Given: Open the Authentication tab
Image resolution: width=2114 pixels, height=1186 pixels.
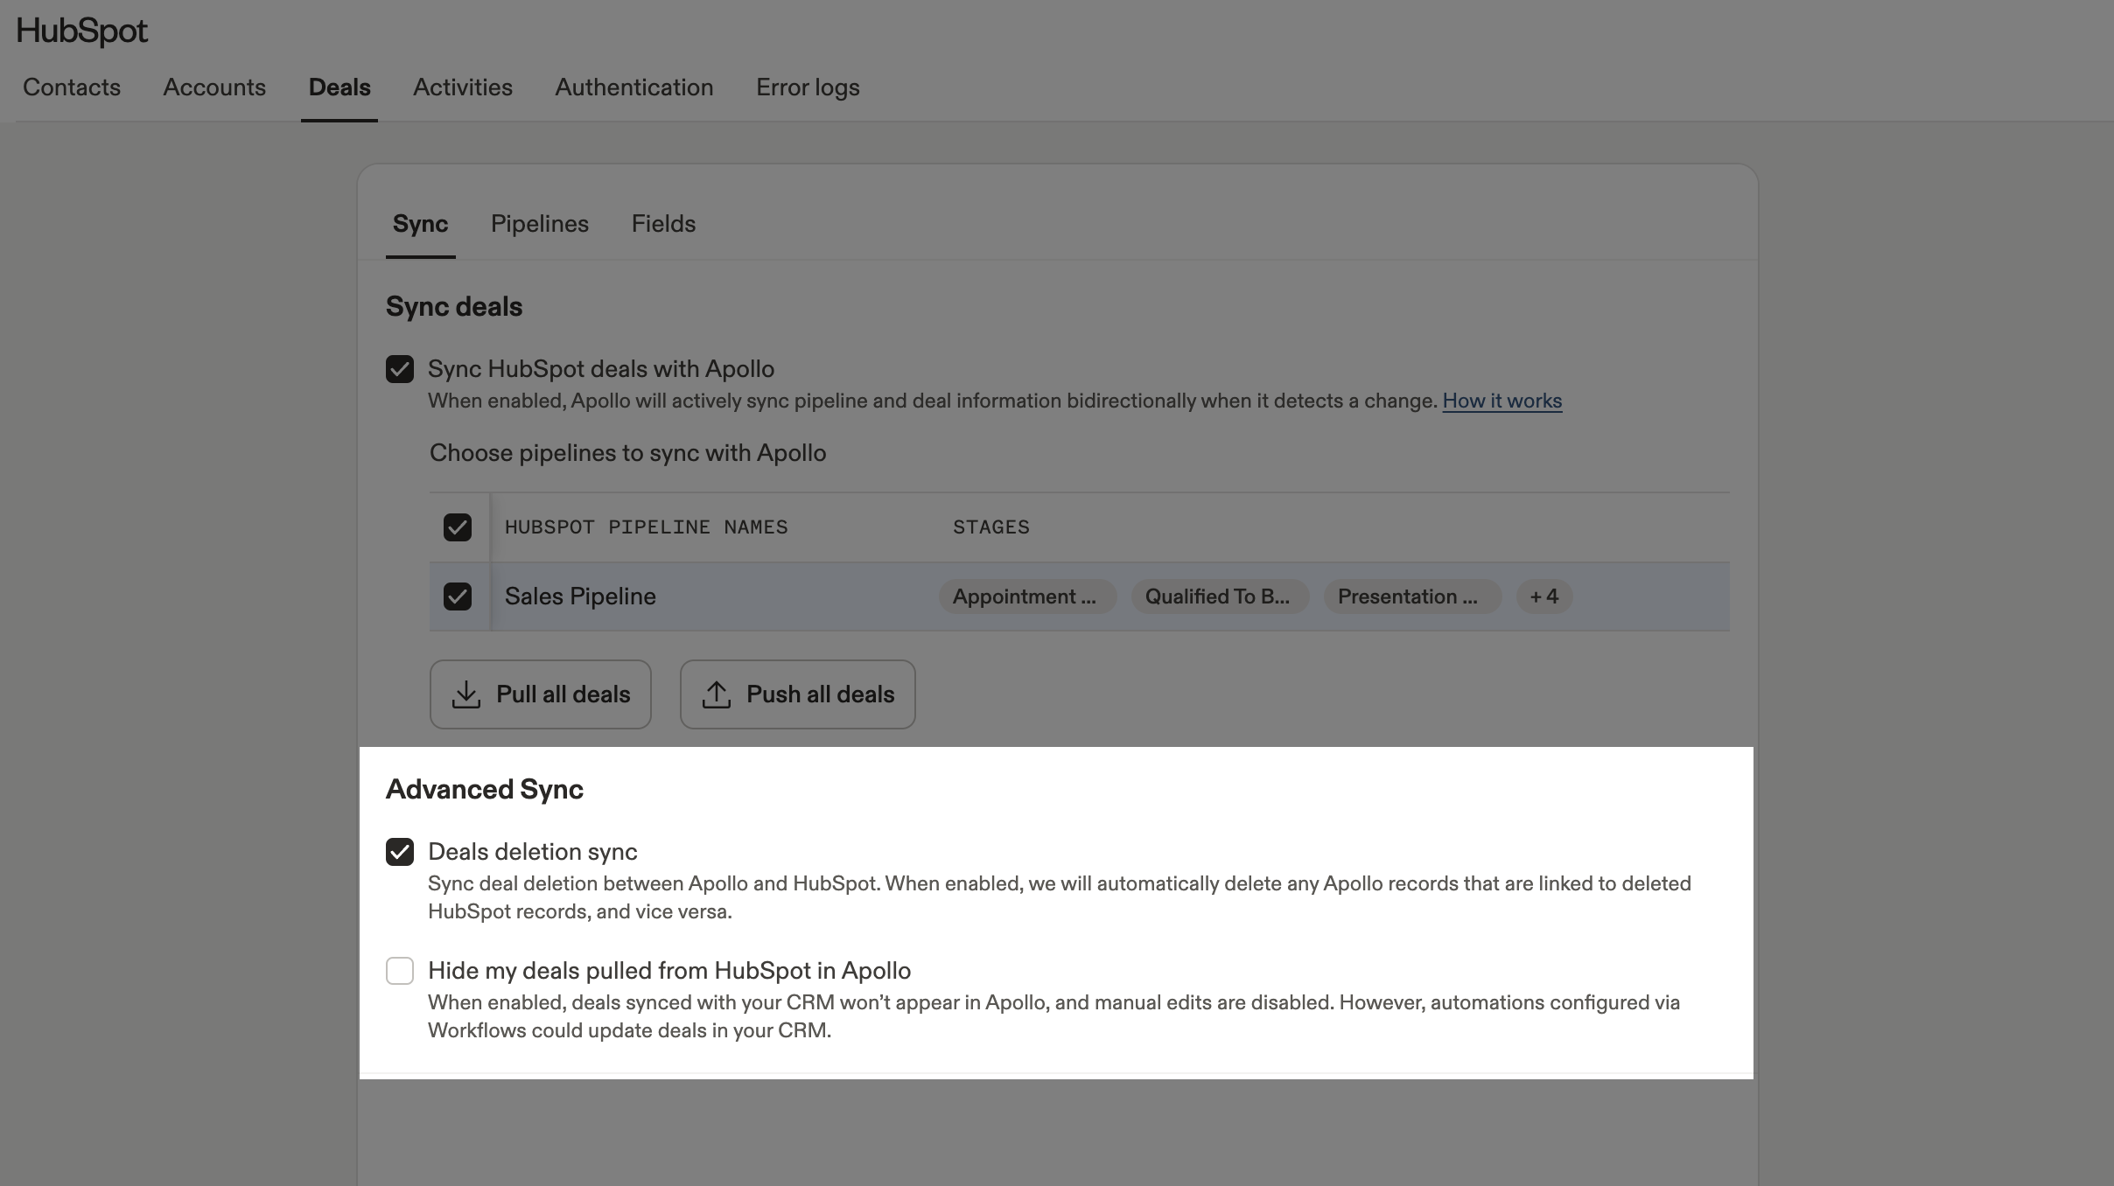Looking at the screenshot, I should click(634, 87).
